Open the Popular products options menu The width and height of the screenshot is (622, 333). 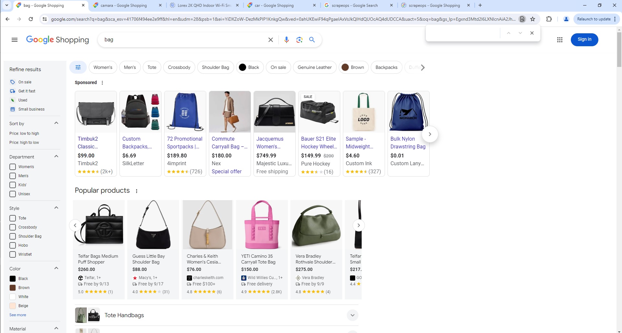(x=136, y=191)
